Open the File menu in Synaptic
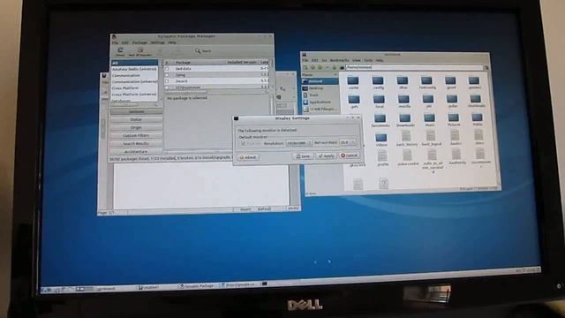Image resolution: width=565 pixels, height=318 pixels. [115, 42]
